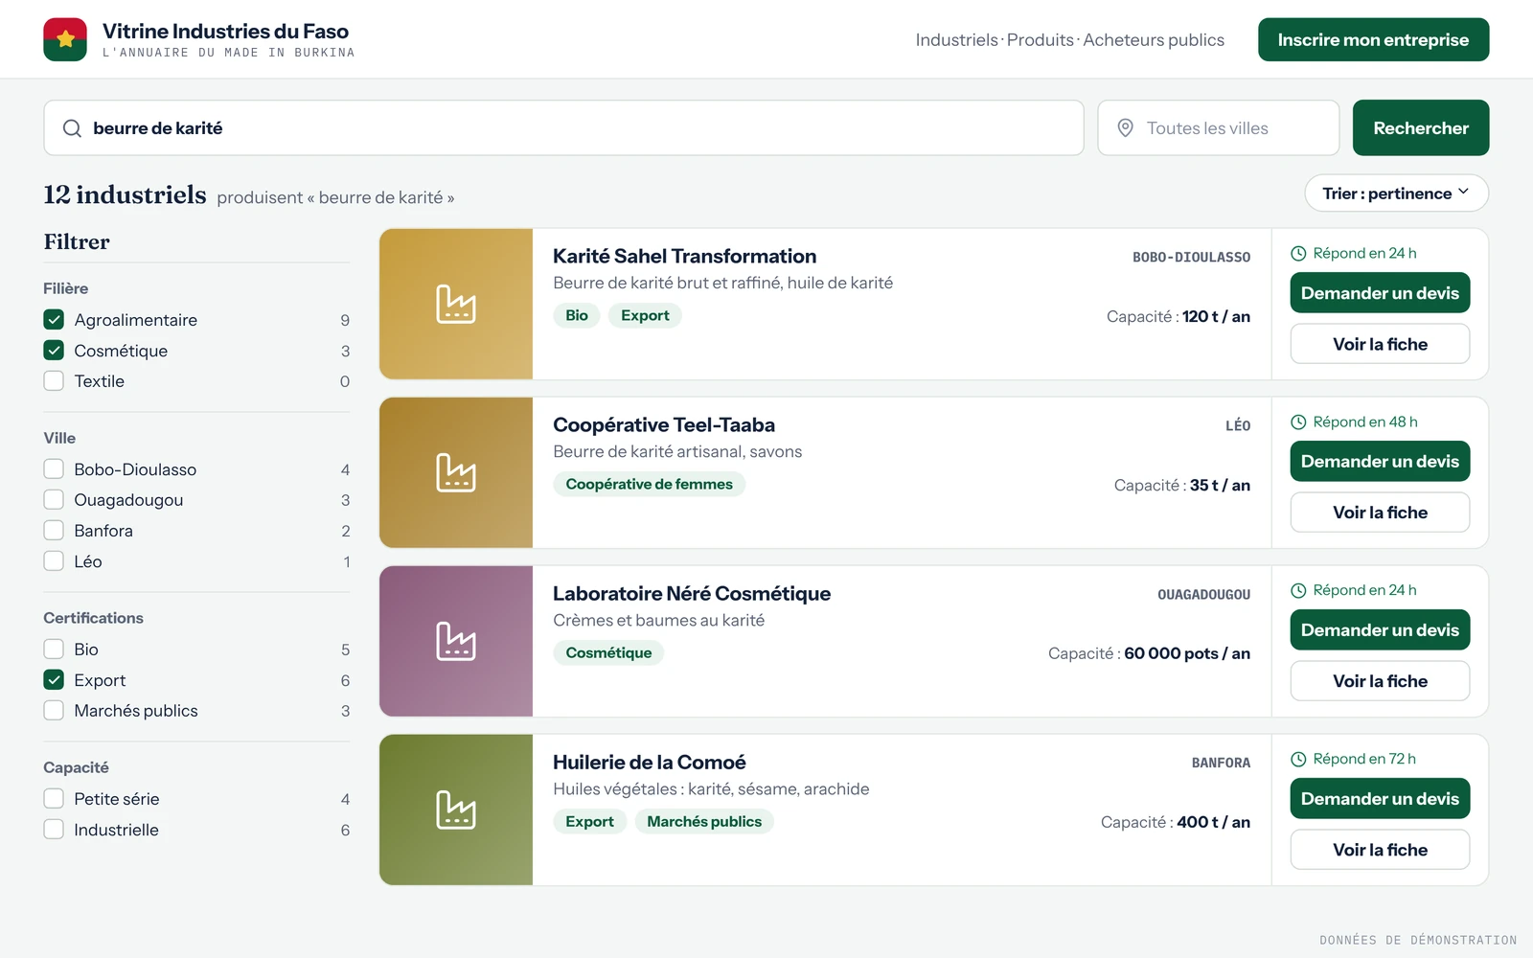
Task: Open the Toutes les villes selector
Action: 1218,128
